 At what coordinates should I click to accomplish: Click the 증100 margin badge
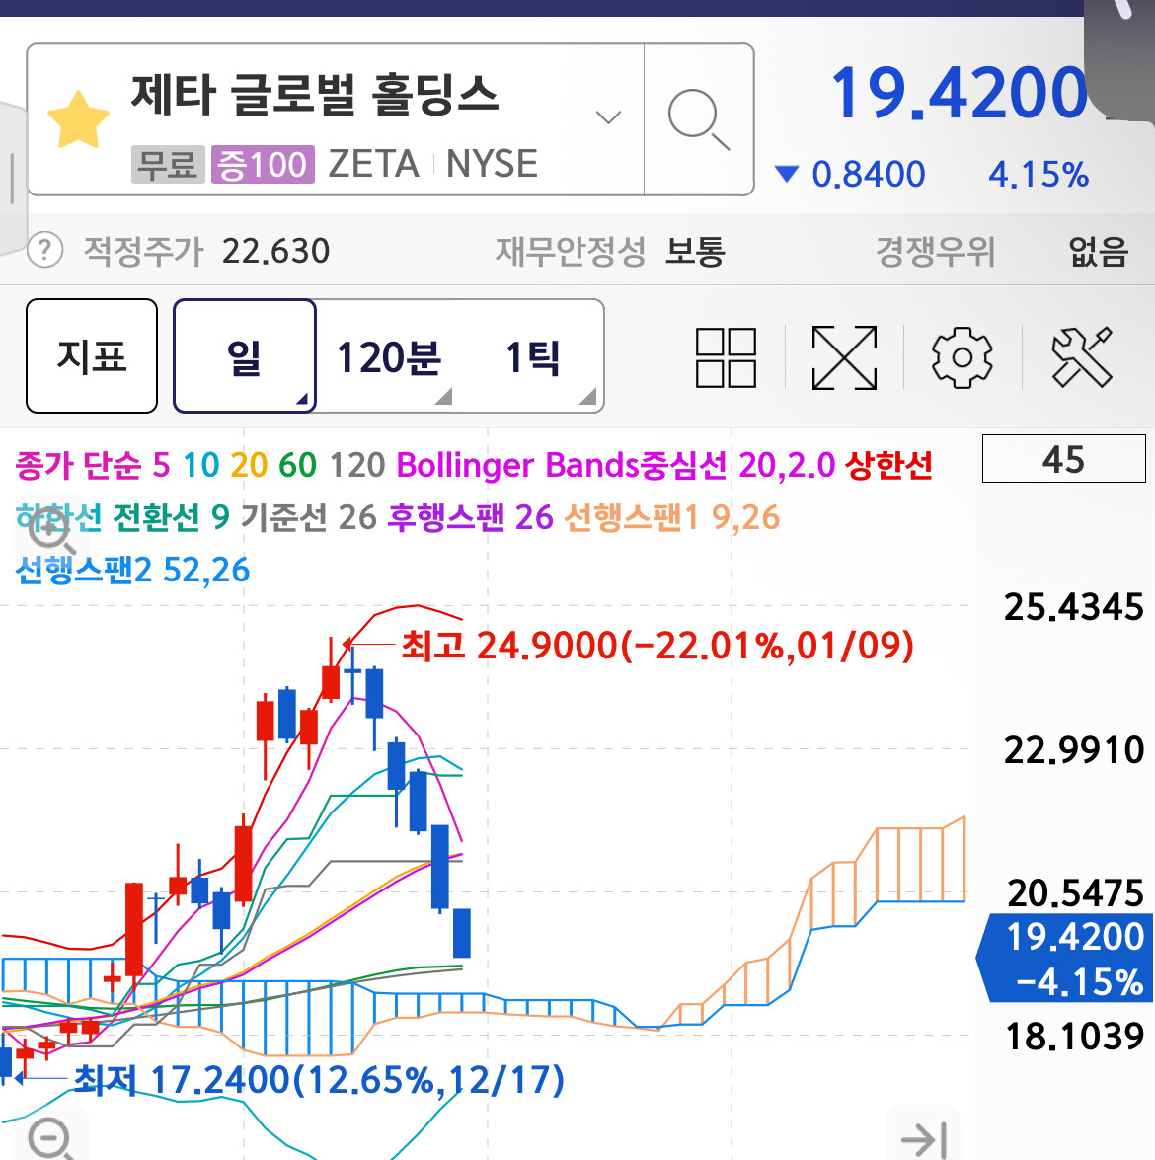(263, 164)
